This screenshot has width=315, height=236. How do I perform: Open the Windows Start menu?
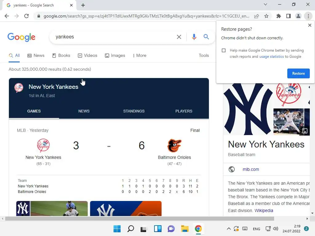(x=117, y=229)
